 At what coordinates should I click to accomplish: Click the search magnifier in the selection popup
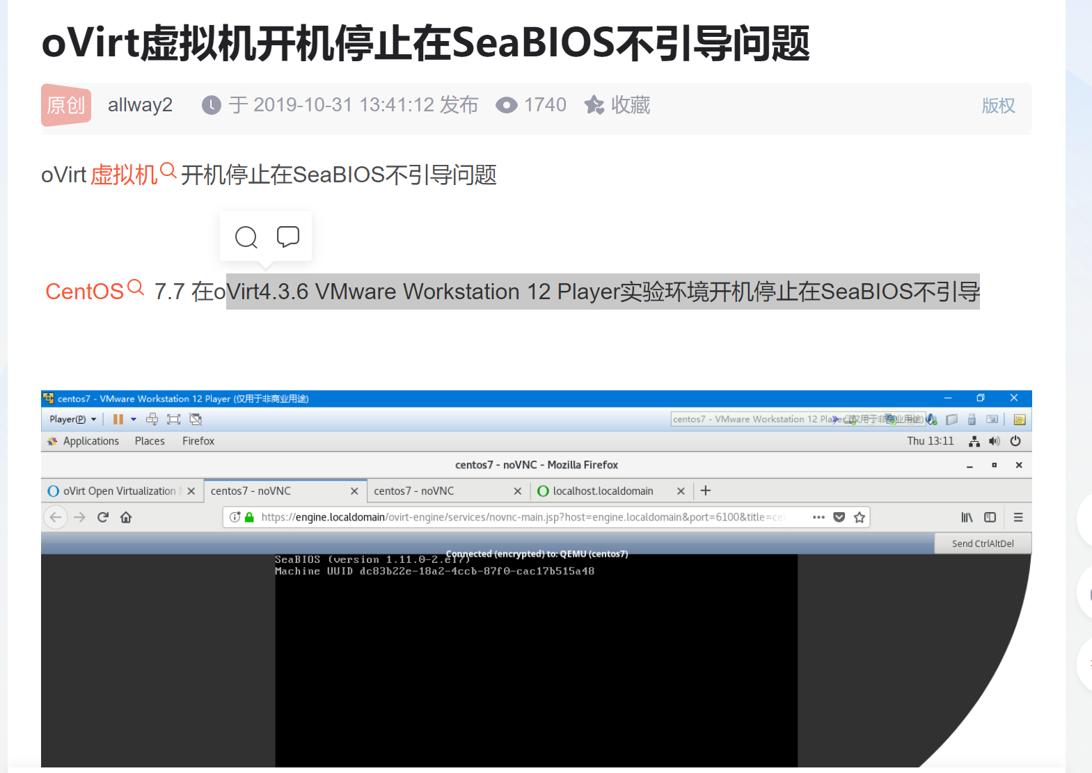pyautogui.click(x=246, y=237)
